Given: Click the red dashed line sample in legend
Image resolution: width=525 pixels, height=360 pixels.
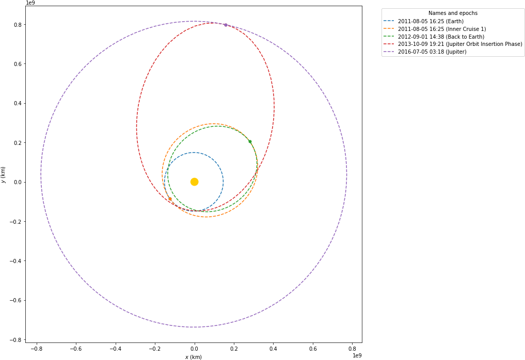Looking at the screenshot, I should (389, 44).
